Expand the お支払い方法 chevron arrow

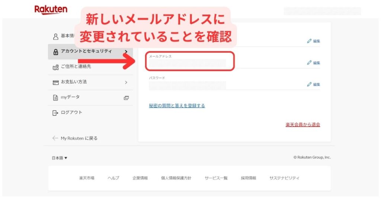click(126, 83)
